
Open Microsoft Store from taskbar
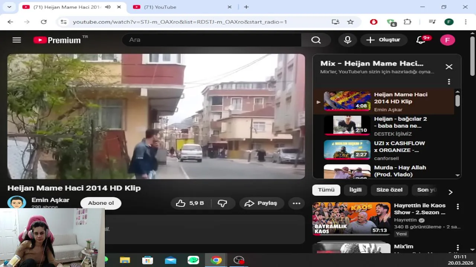(148, 260)
